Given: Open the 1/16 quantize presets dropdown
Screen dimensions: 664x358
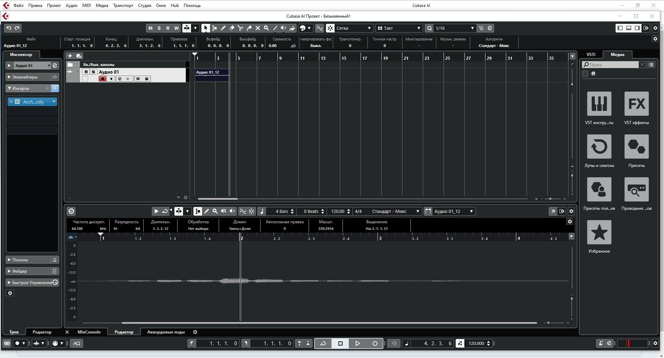Looking at the screenshot, I should [455, 28].
